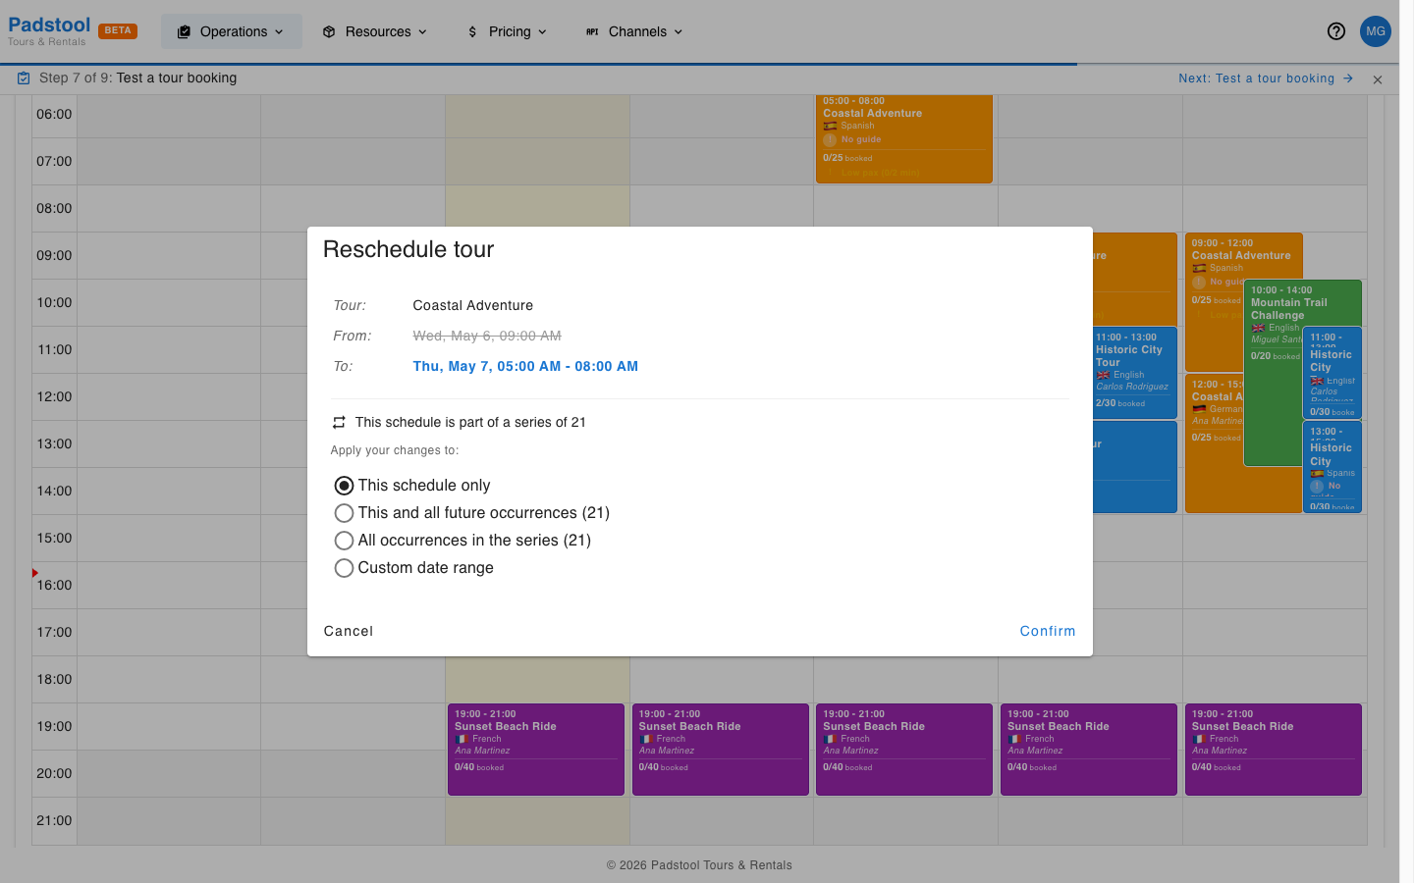Open the Resources menu
1414x883 pixels.
[376, 31]
